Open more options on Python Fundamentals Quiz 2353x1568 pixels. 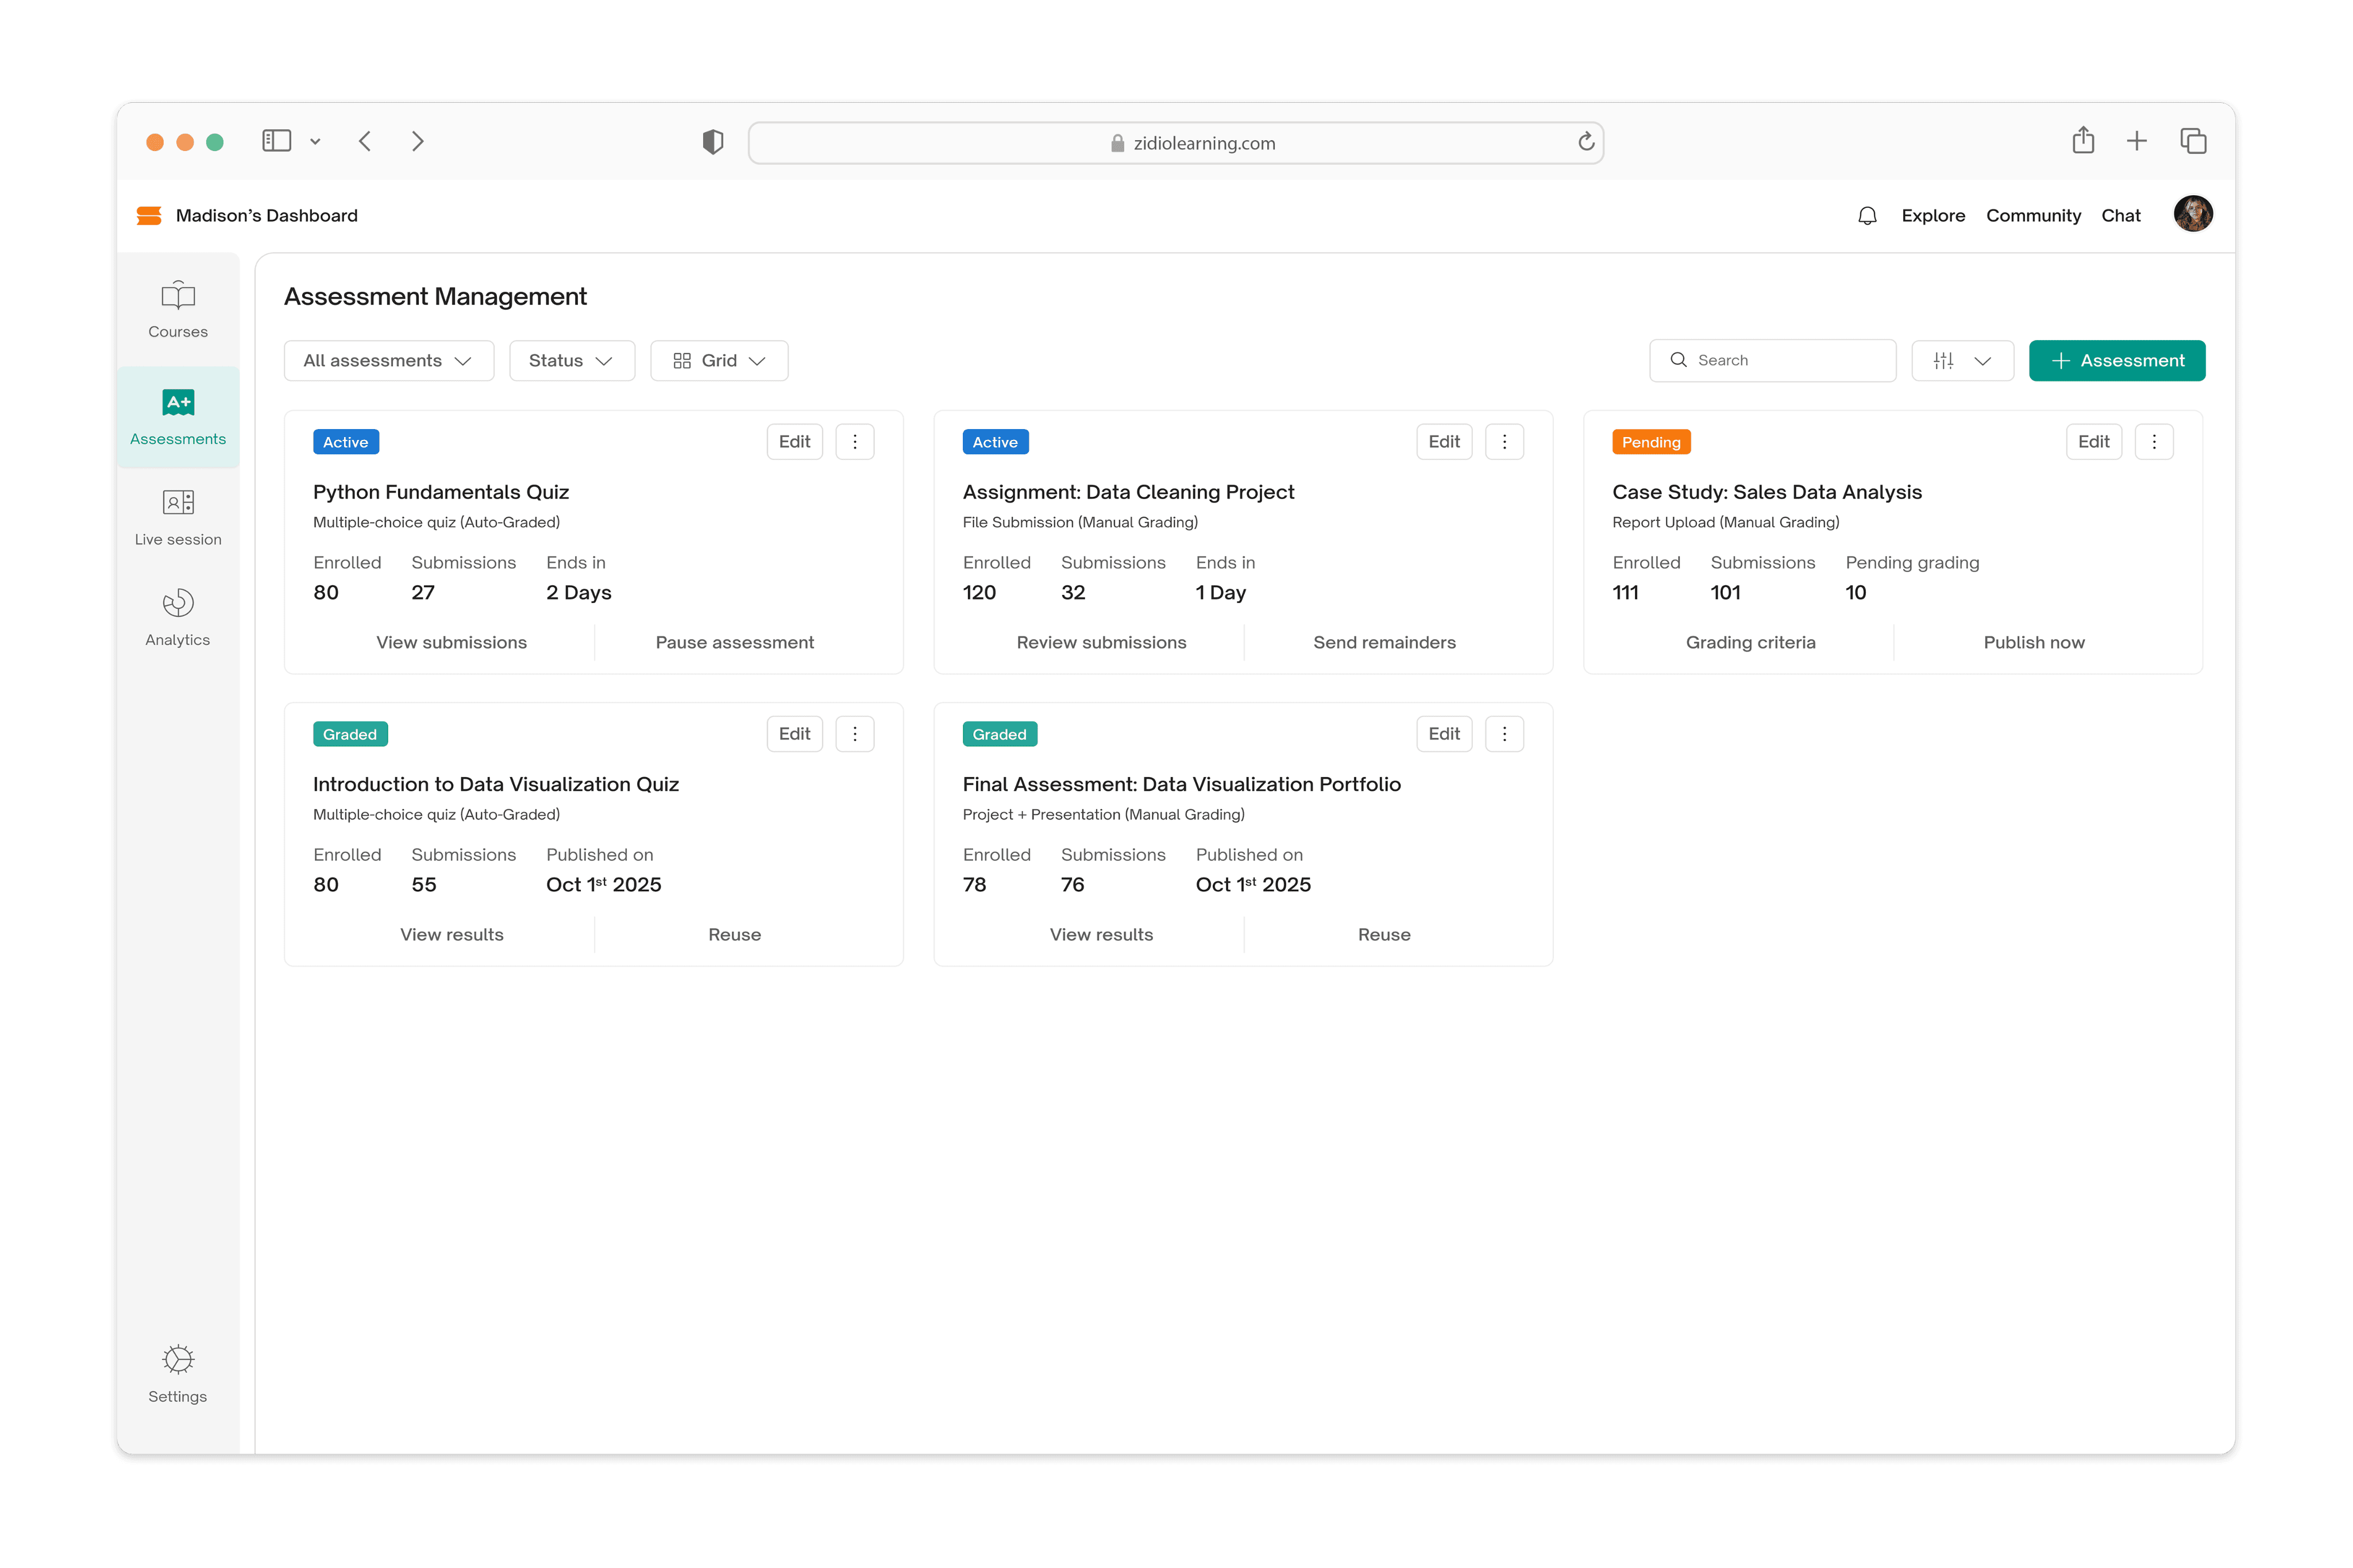(854, 442)
